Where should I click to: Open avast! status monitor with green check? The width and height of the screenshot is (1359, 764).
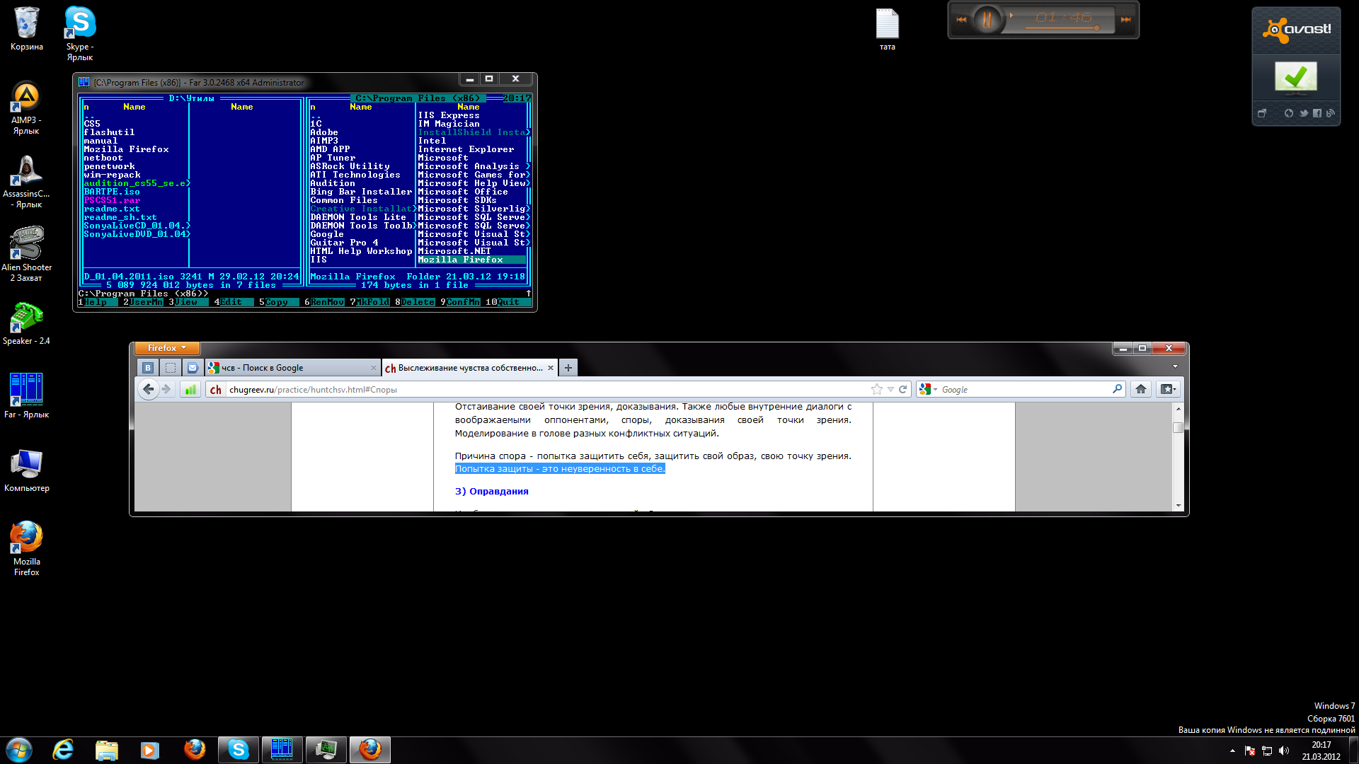(x=1296, y=78)
